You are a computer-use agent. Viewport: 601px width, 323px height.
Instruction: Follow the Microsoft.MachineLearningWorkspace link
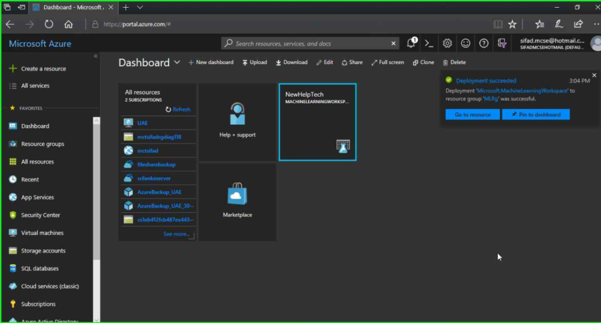click(x=522, y=91)
